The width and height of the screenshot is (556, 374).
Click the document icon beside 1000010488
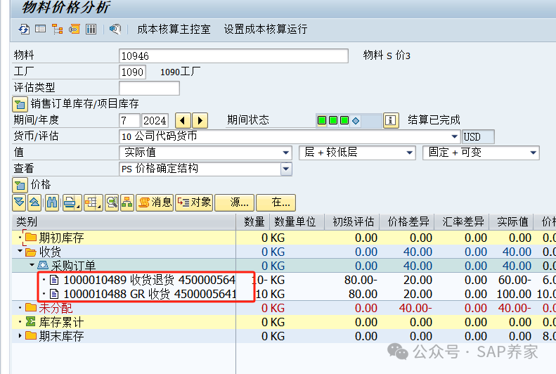coord(53,294)
